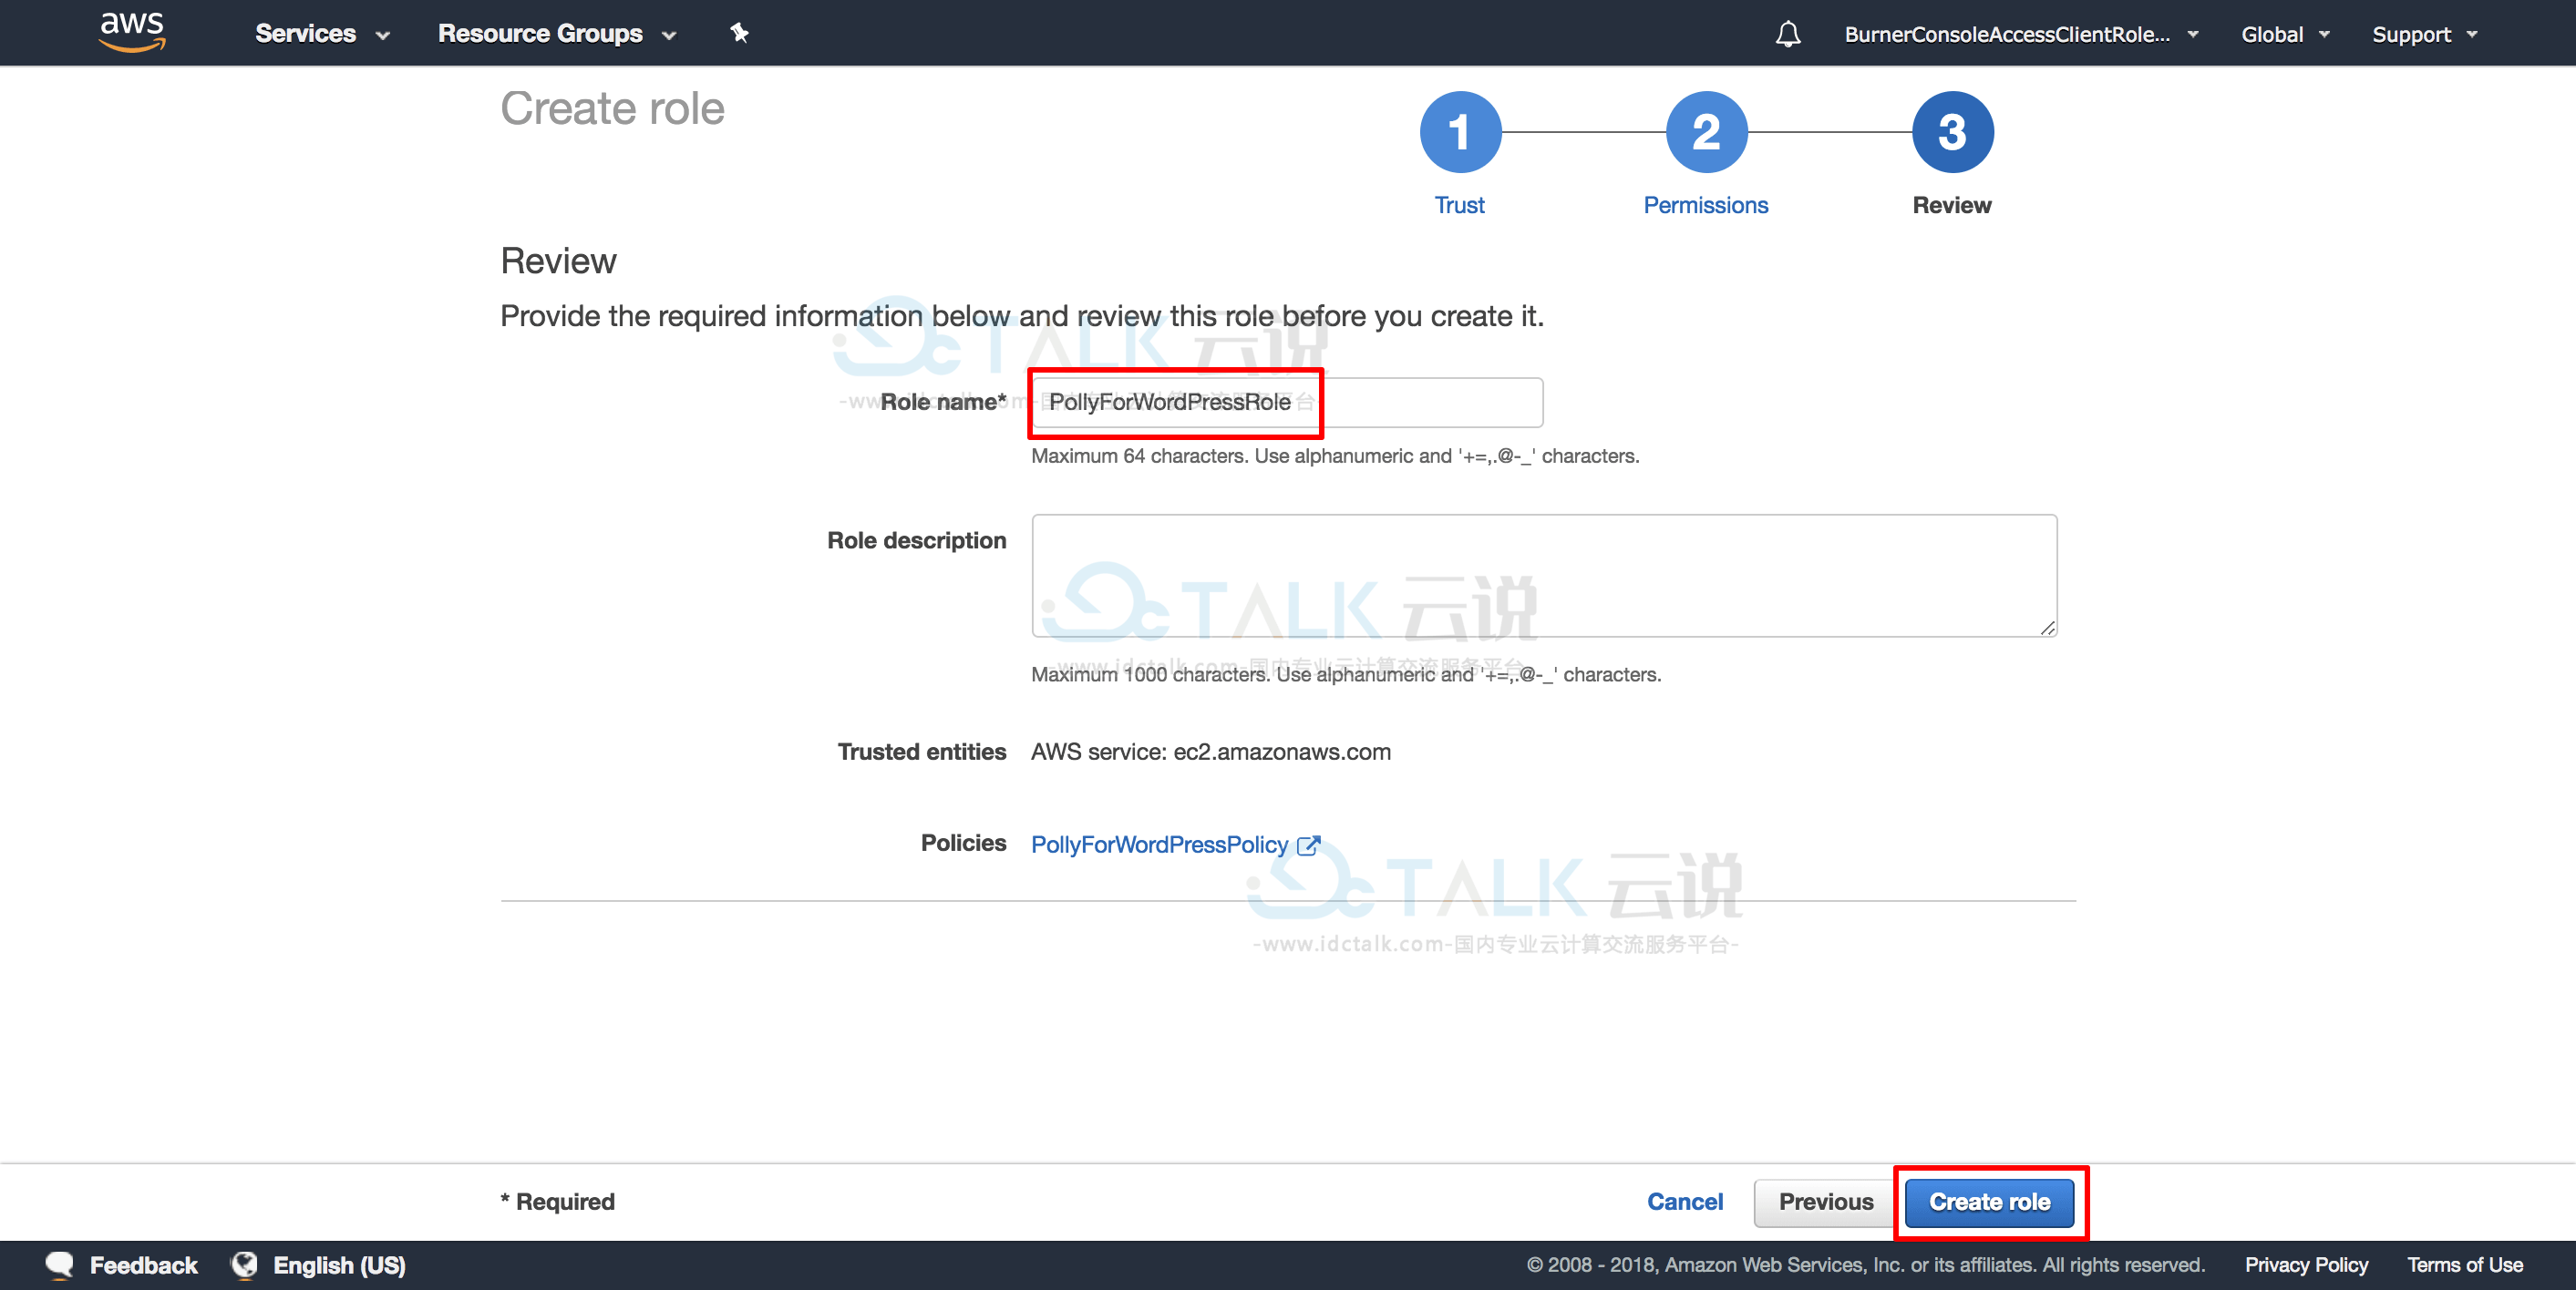This screenshot has height=1290, width=2576.
Task: Click the Create role page heading
Action: [612, 107]
